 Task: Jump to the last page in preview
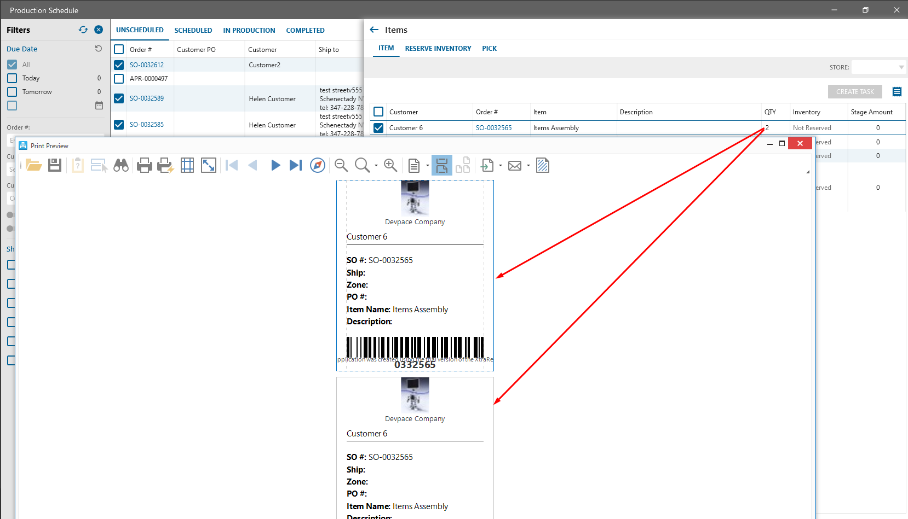tap(296, 165)
